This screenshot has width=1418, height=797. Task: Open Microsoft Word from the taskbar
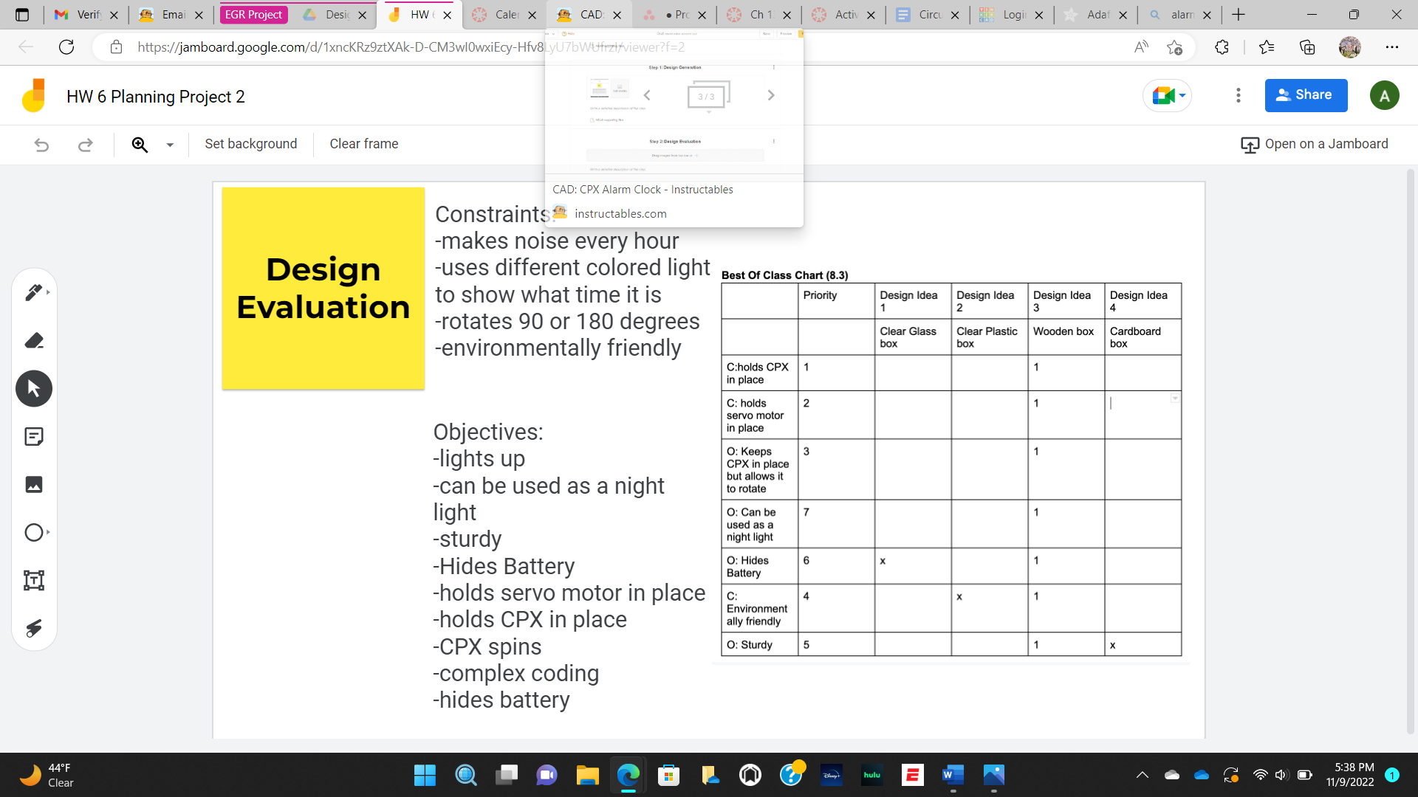952,775
